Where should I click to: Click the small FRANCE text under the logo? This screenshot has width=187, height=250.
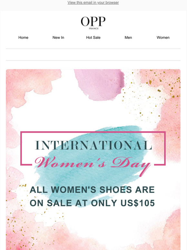94,28
